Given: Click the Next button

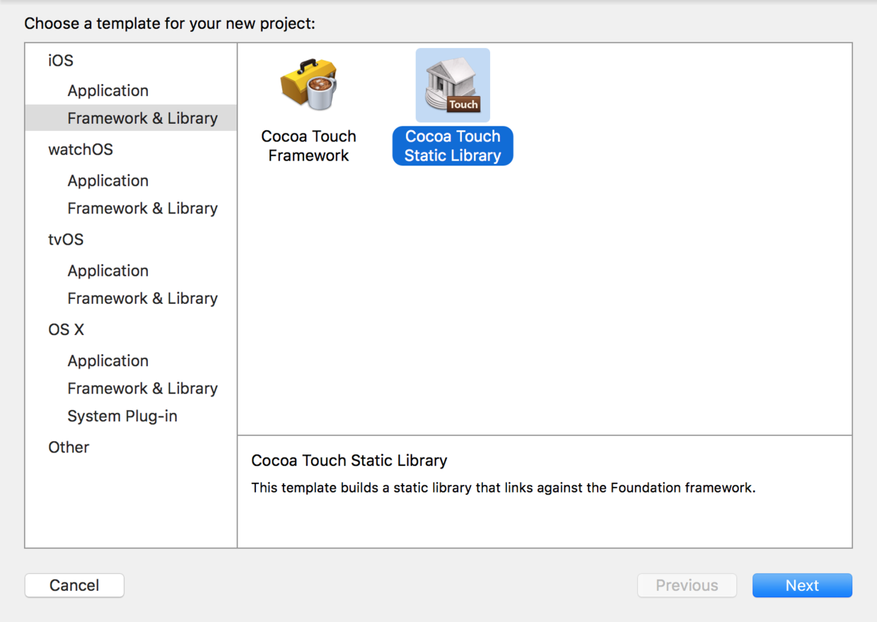Looking at the screenshot, I should tap(802, 585).
